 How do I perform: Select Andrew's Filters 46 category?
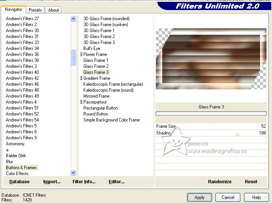point(22,84)
